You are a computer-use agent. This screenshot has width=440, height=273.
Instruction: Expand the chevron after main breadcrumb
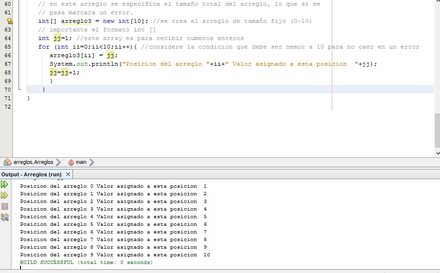92,162
